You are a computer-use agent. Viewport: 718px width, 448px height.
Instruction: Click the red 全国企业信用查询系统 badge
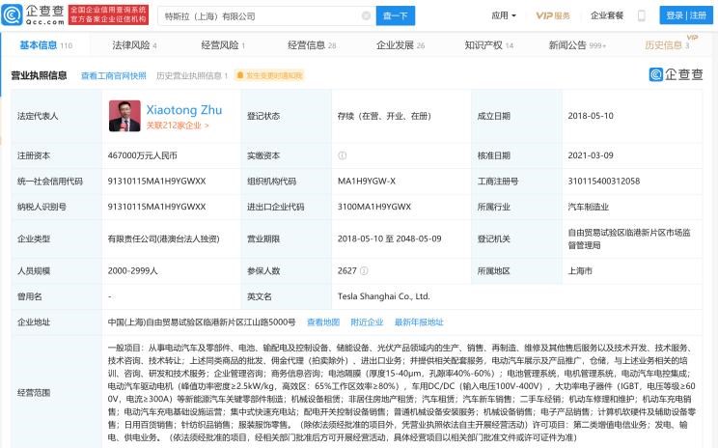click(108, 15)
